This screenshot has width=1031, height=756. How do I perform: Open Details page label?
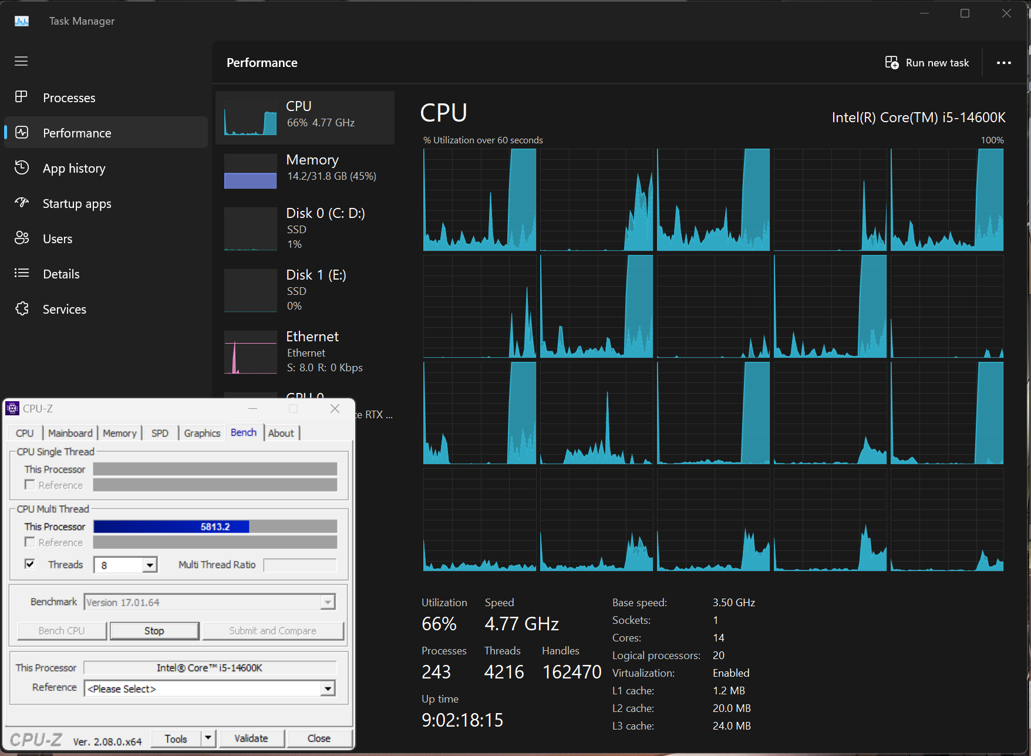pos(61,274)
